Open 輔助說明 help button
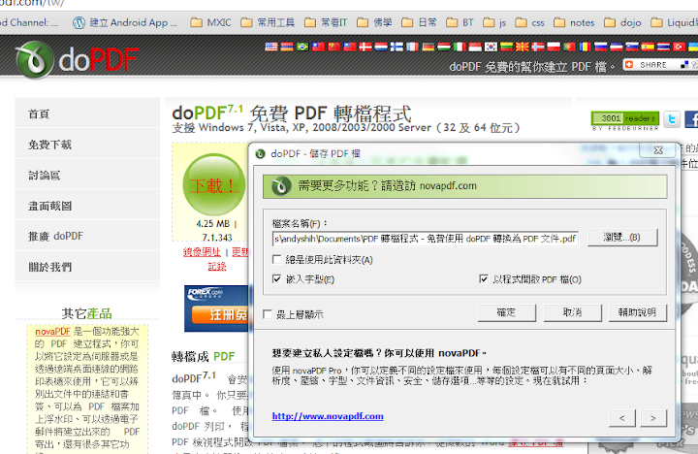698x454 pixels. (638, 312)
